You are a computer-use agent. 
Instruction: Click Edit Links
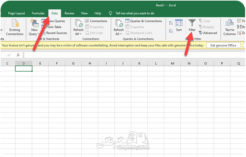pyautogui.click(x=94, y=33)
